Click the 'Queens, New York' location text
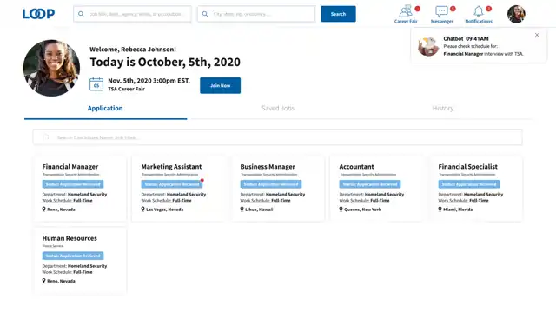The height and width of the screenshot is (313, 556). [363, 210]
